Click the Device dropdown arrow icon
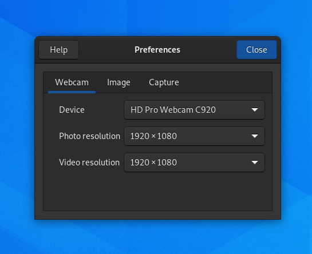This screenshot has width=312, height=254. 255,110
